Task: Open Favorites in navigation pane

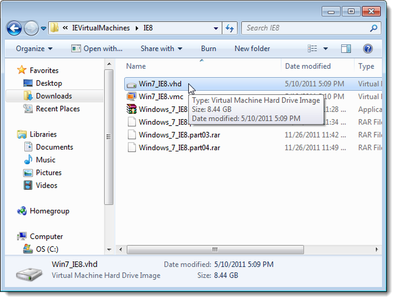Action: [44, 70]
